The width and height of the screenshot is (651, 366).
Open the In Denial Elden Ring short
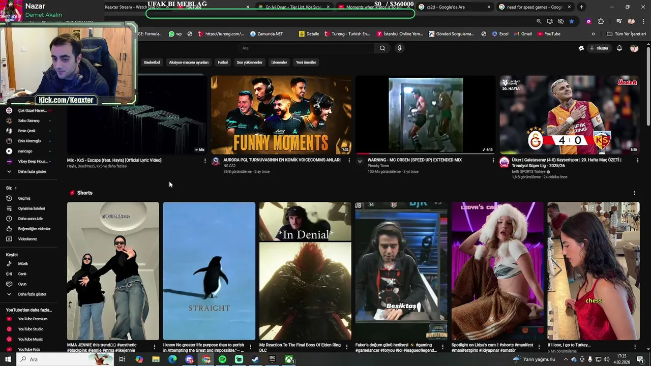[x=305, y=271]
